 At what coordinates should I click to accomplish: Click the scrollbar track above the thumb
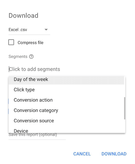click(125, 87)
